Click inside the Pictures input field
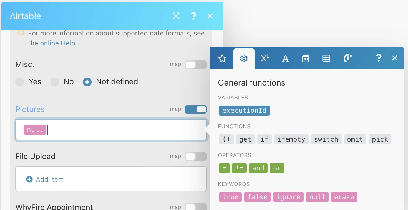Image resolution: width=408 pixels, height=210 pixels. [x=111, y=130]
